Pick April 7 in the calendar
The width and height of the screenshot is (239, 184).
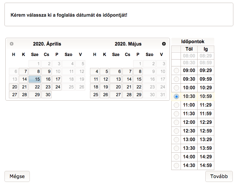point(23,71)
